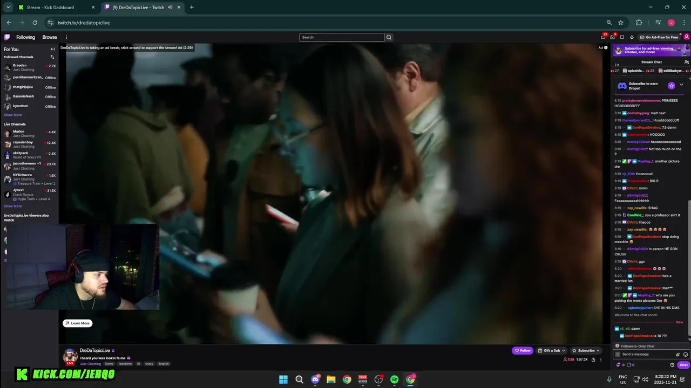Expand the Gift a Sub dropdown

552,350
